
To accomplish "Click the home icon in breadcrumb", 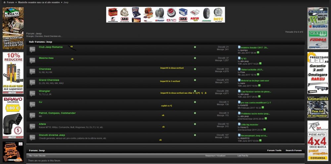I will (4, 2).
